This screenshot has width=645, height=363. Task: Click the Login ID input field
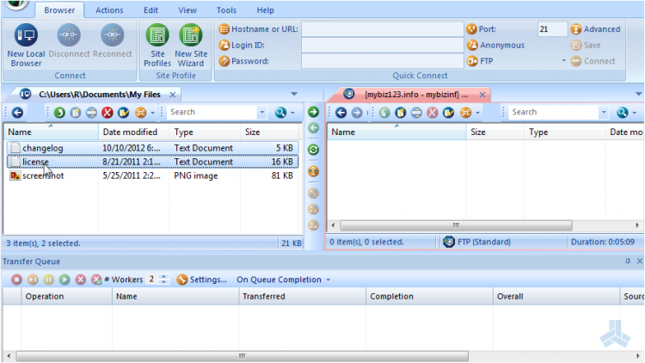click(x=382, y=46)
